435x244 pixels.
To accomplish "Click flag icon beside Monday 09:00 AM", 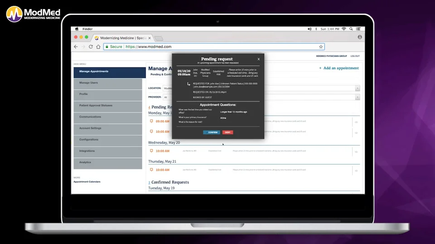I will 151,121.
